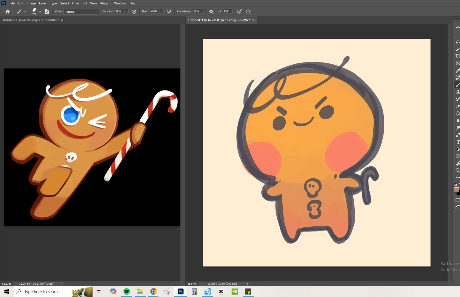Expand the Smoothing slider dropdown arrow
Screen dimensions: 460x297
coord(204,12)
